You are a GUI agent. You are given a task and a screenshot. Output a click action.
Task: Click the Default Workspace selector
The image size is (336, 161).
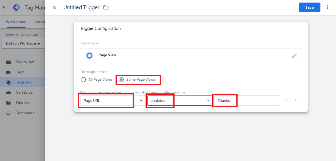tap(23, 43)
